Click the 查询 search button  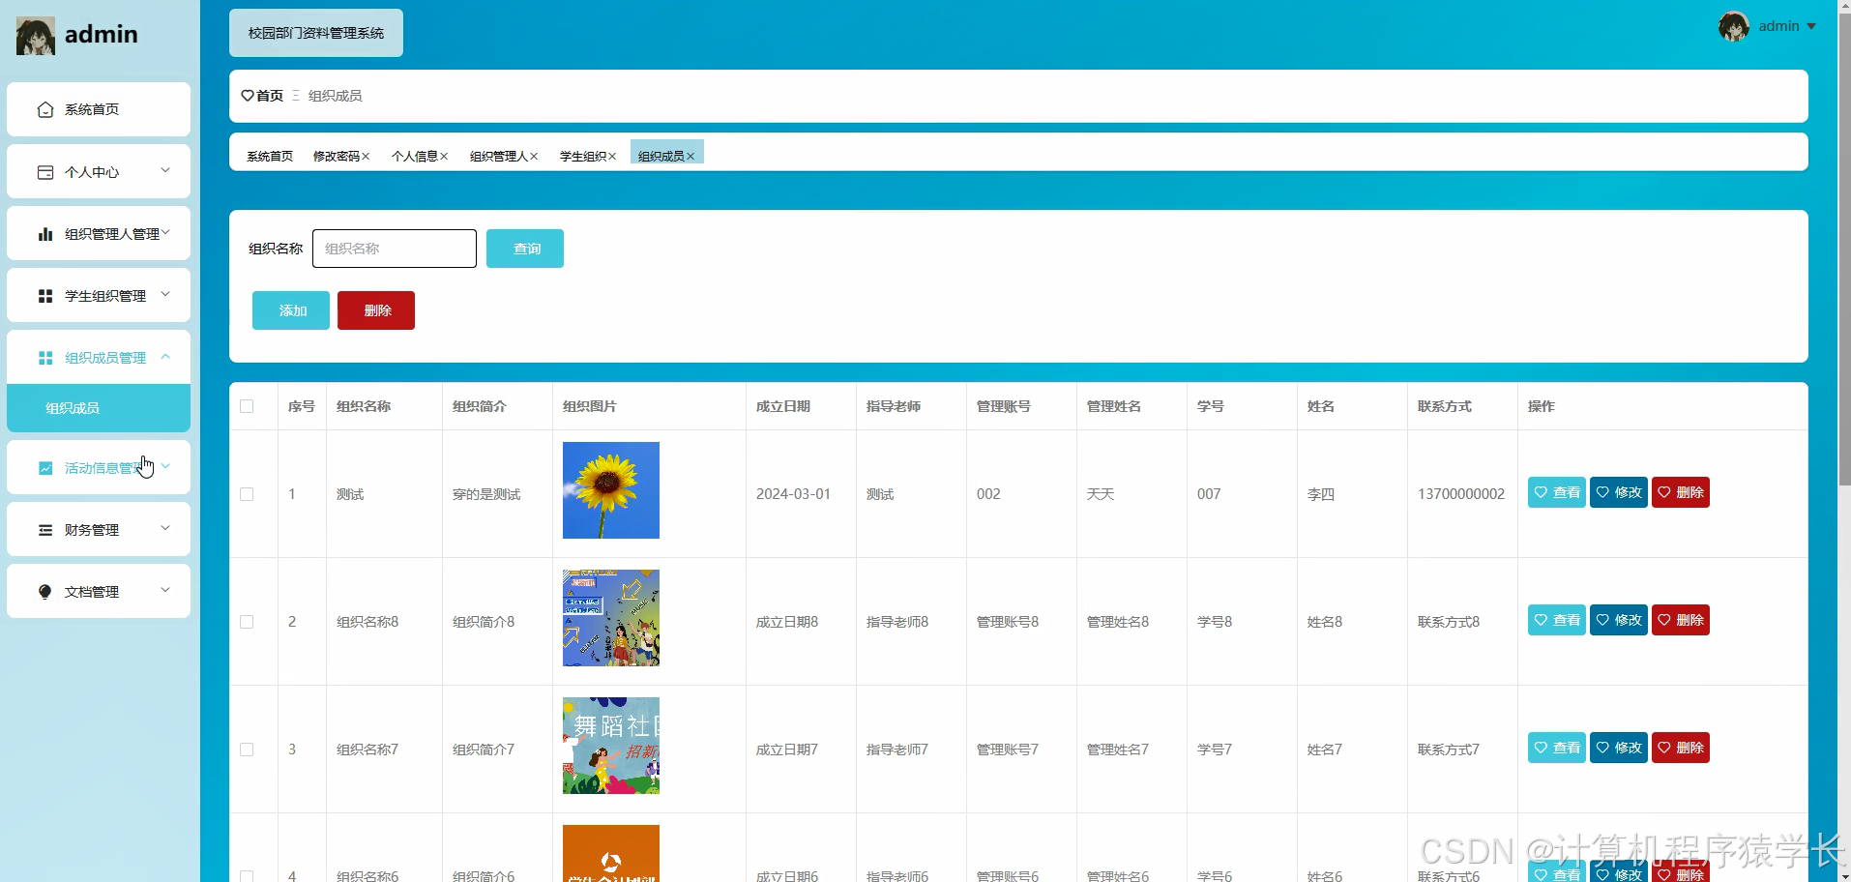click(525, 249)
